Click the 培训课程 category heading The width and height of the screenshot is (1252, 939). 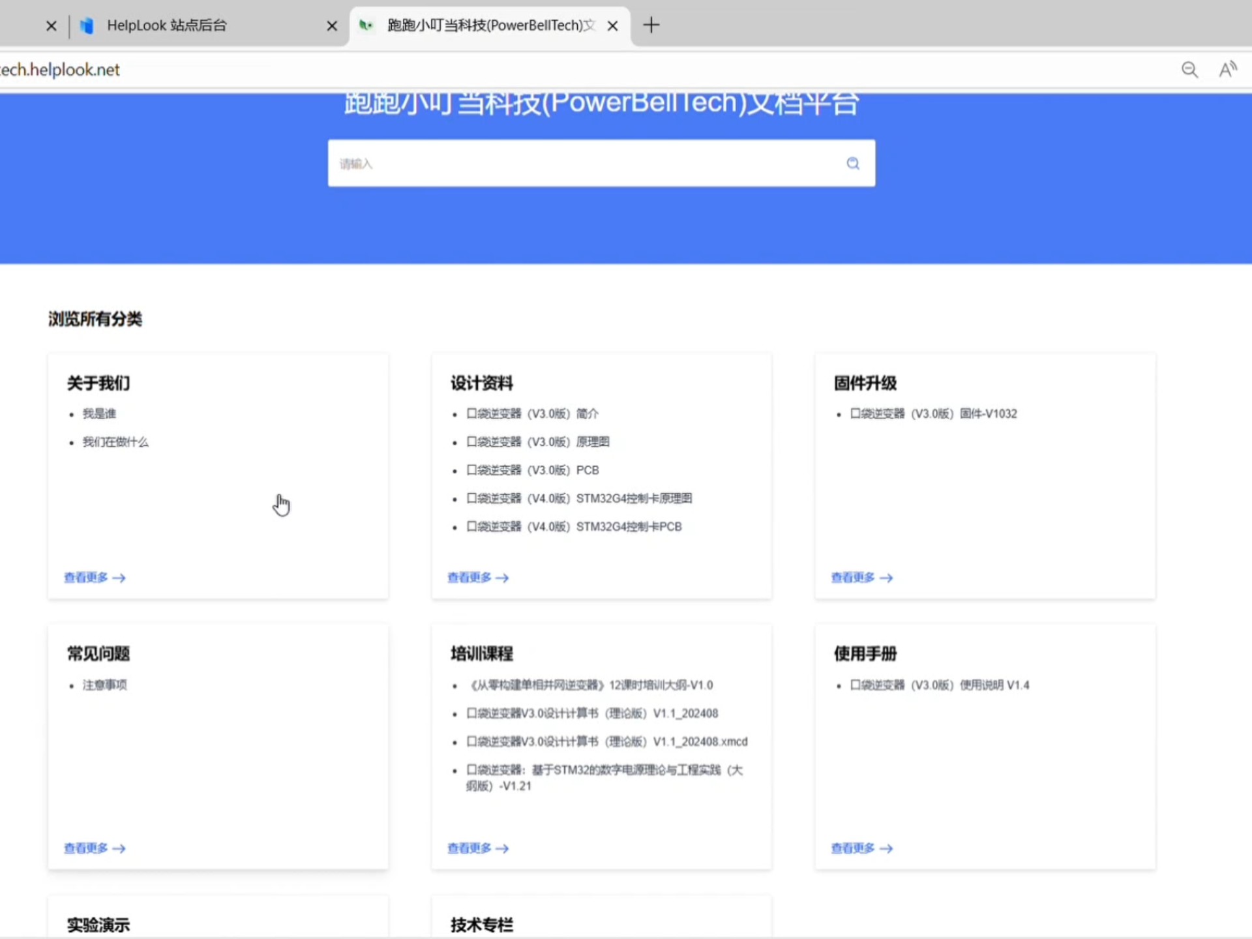tap(482, 653)
